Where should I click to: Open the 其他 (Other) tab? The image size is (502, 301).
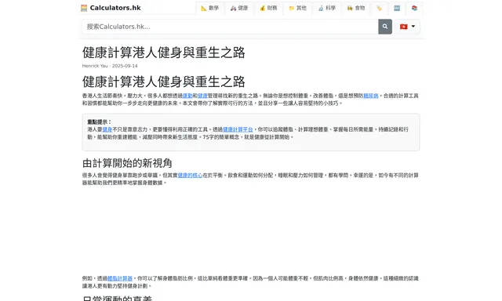pyautogui.click(x=297, y=8)
